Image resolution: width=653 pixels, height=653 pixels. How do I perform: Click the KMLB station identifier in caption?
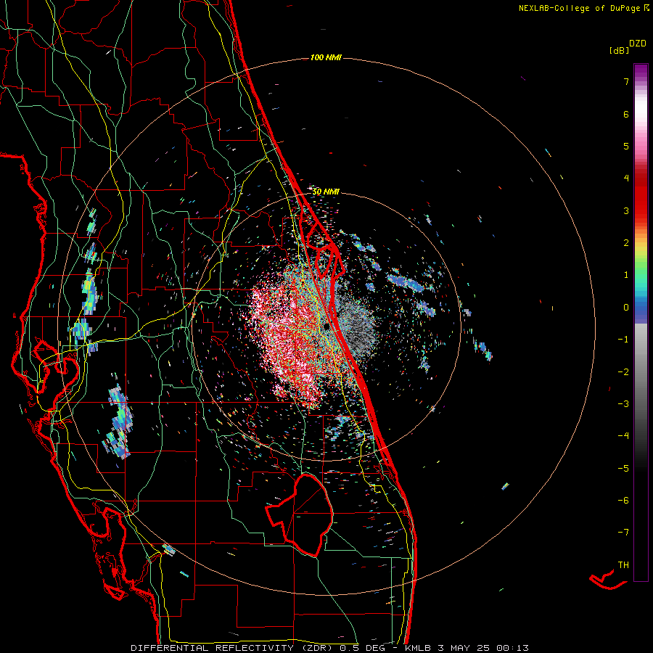(419, 648)
